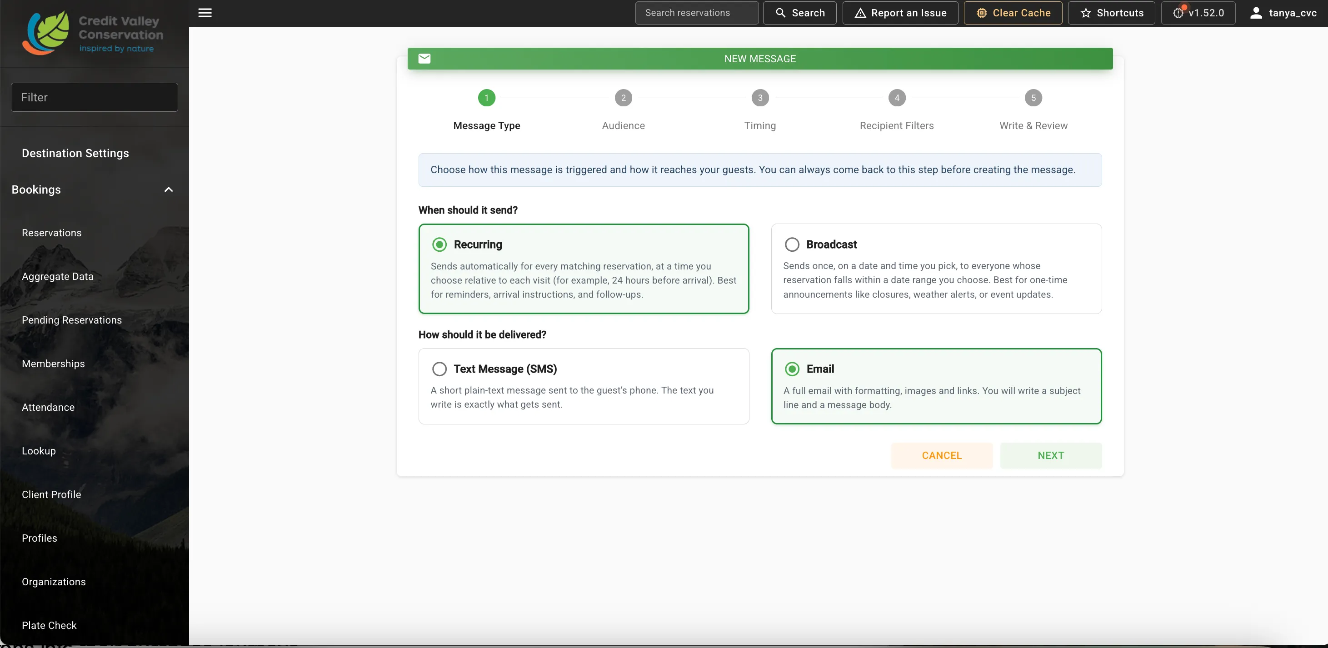This screenshot has height=648, width=1328.
Task: Click the NEXT button
Action: click(1051, 456)
